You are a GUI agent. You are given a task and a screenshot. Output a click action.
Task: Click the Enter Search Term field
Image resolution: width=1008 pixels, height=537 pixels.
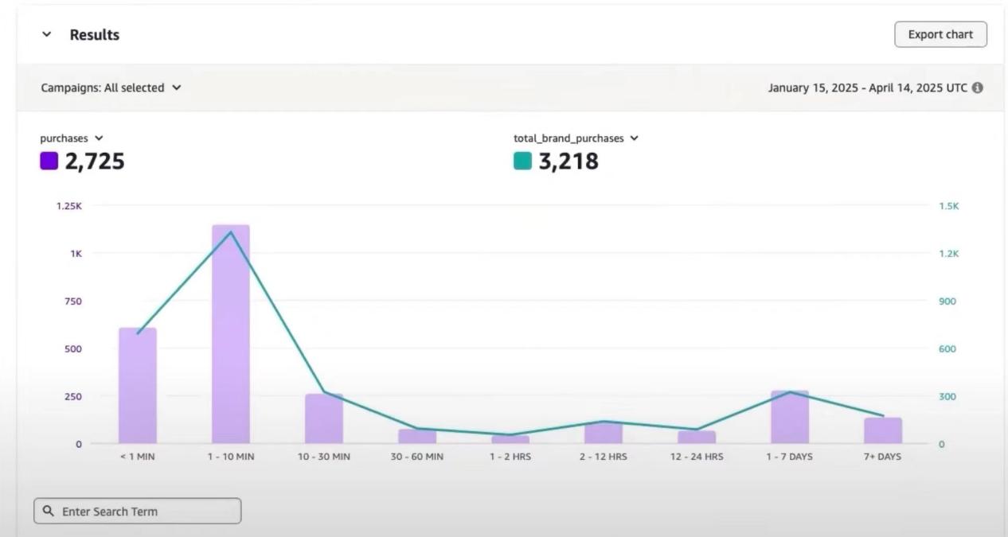[143, 512]
